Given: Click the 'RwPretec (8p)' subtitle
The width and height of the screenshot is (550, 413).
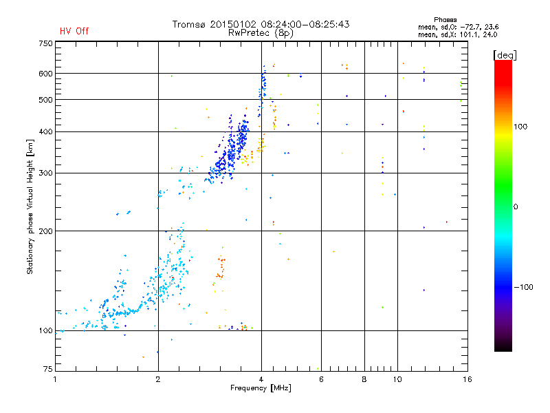Looking at the screenshot, I should [261, 33].
